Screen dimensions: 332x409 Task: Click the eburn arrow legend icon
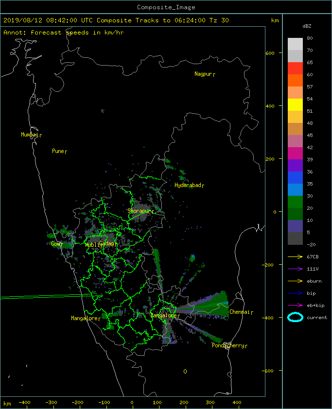click(x=295, y=281)
